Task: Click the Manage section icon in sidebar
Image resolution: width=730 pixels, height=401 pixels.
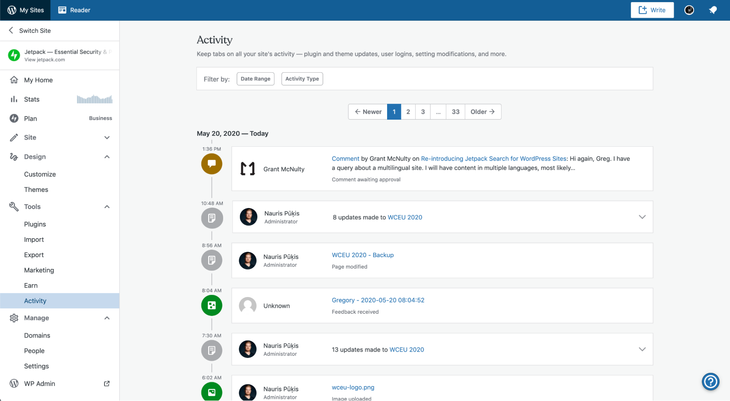Action: click(x=14, y=317)
